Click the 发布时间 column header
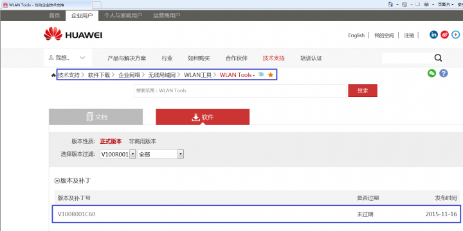The image size is (463, 231). tap(446, 198)
